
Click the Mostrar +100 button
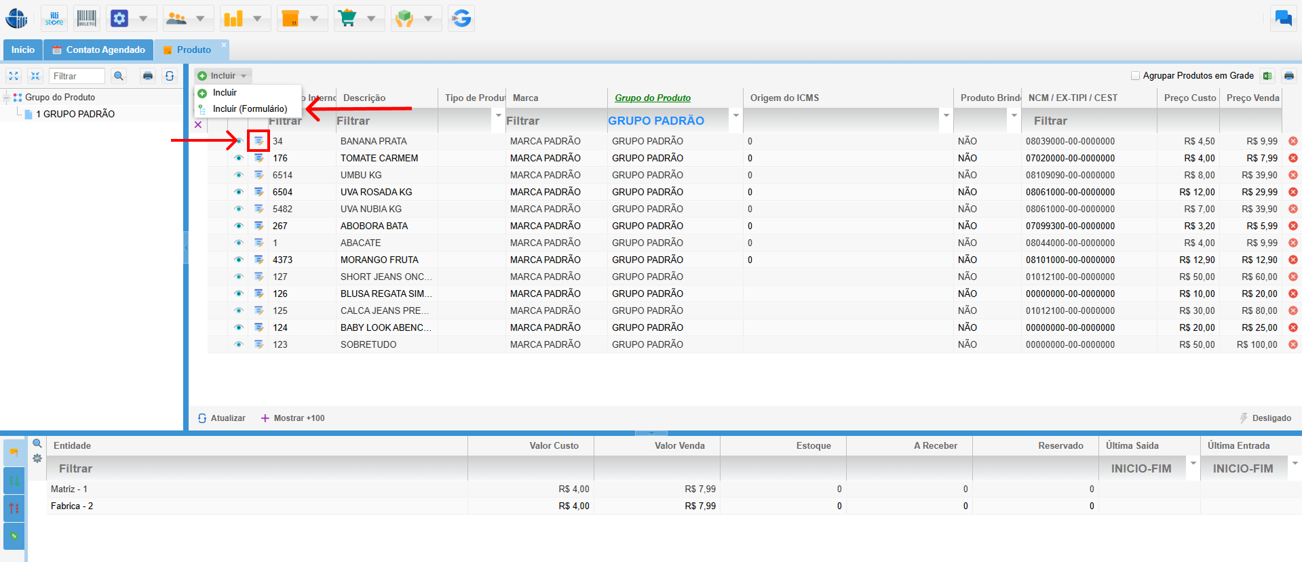[292, 418]
